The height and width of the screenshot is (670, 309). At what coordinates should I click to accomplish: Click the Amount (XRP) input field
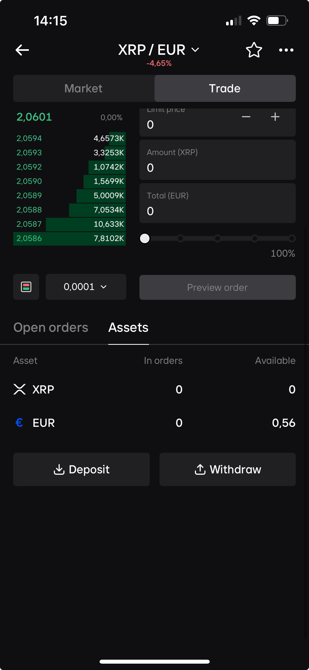click(217, 160)
